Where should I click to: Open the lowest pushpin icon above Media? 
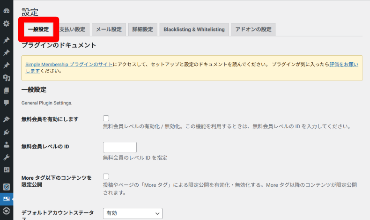pyautogui.click(x=7, y=65)
